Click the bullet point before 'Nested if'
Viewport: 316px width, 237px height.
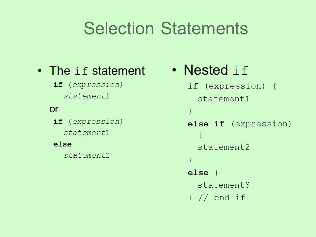174,70
